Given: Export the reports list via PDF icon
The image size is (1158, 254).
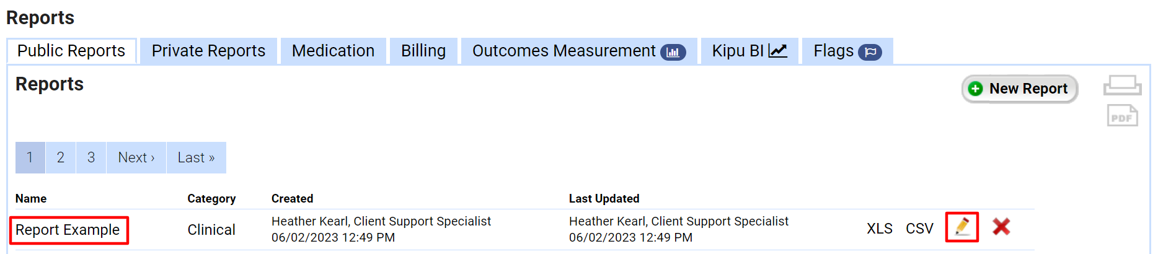Looking at the screenshot, I should [x=1122, y=116].
